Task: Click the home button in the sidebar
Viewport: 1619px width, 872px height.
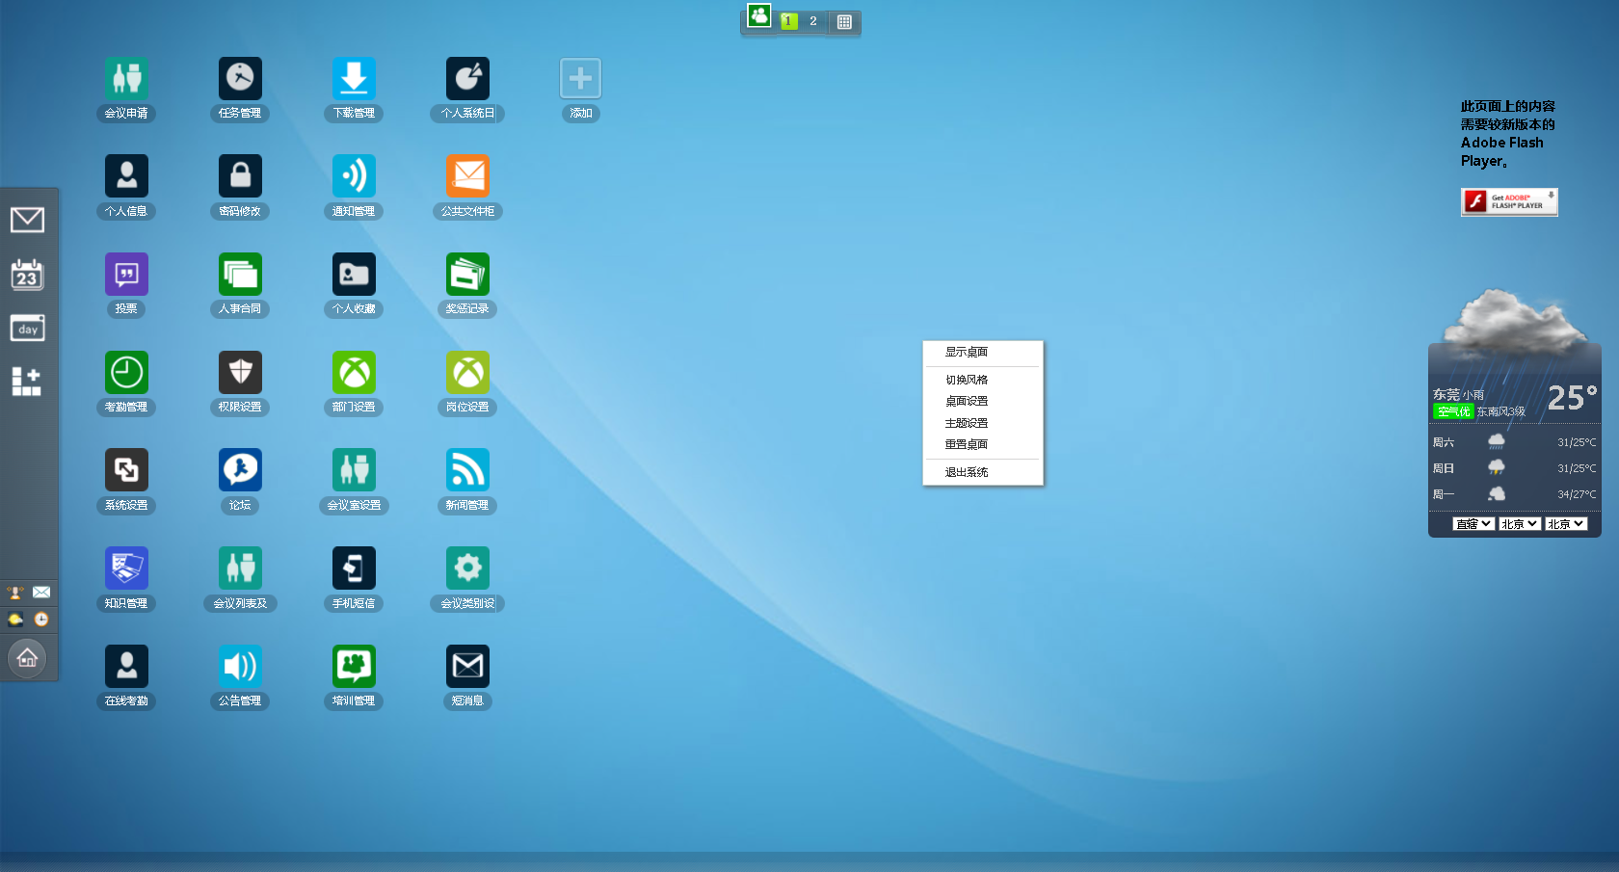Action: 27,659
